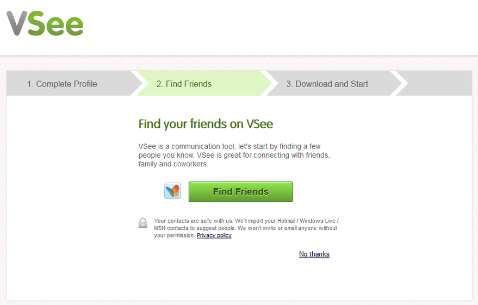Click the padlock security icon
478x305 pixels.
[x=142, y=223]
